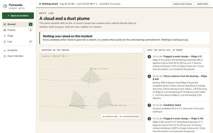Click the How it decides document icon
213x133 pixels.
click(5, 56)
